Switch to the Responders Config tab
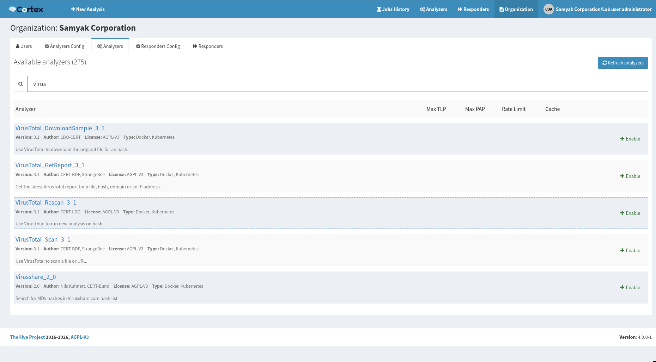This screenshot has width=656, height=362. (158, 46)
